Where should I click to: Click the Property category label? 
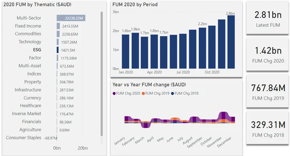click(32, 82)
